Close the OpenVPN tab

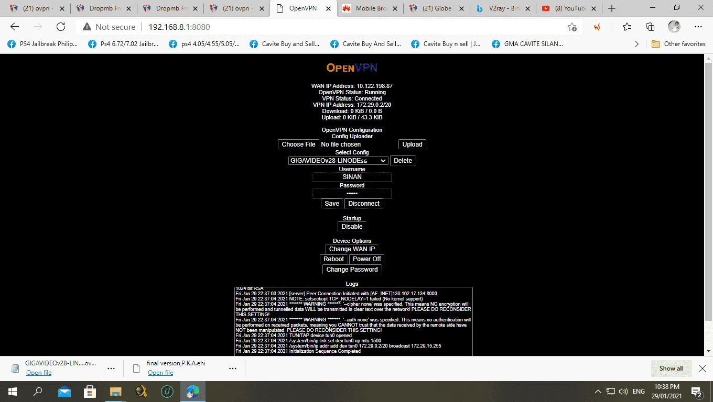[x=329, y=8]
